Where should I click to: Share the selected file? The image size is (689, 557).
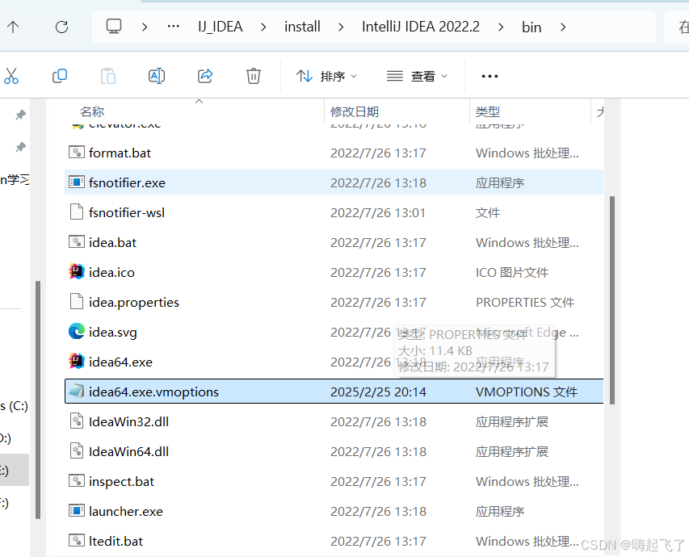coord(205,76)
